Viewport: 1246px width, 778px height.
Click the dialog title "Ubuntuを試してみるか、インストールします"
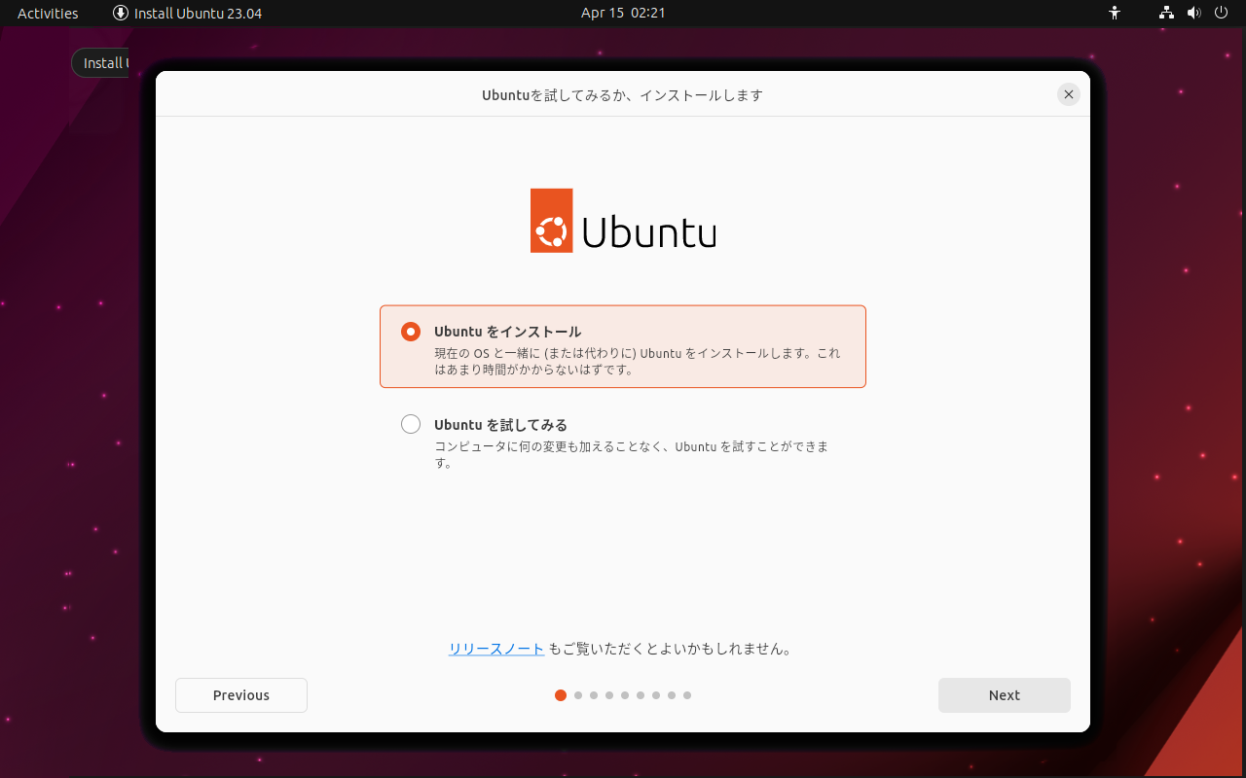tap(623, 95)
